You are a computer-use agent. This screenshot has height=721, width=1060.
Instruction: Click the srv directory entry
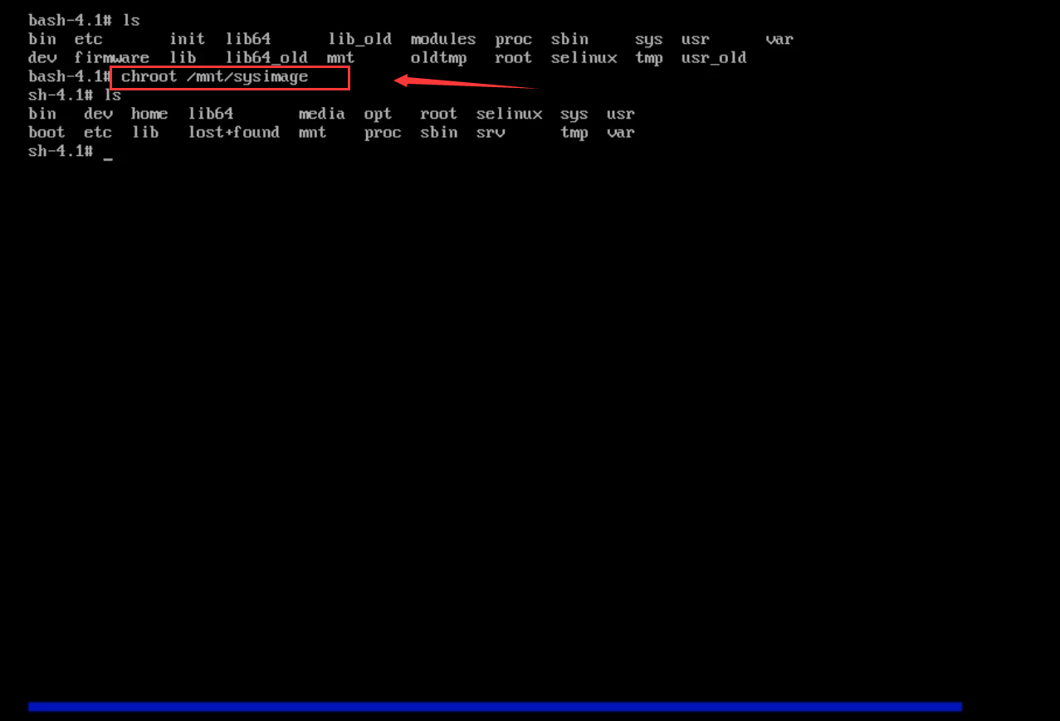(x=490, y=132)
